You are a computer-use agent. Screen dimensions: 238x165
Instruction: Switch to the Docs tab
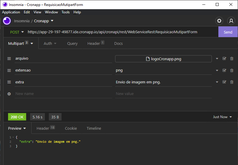pyautogui.click(x=118, y=43)
